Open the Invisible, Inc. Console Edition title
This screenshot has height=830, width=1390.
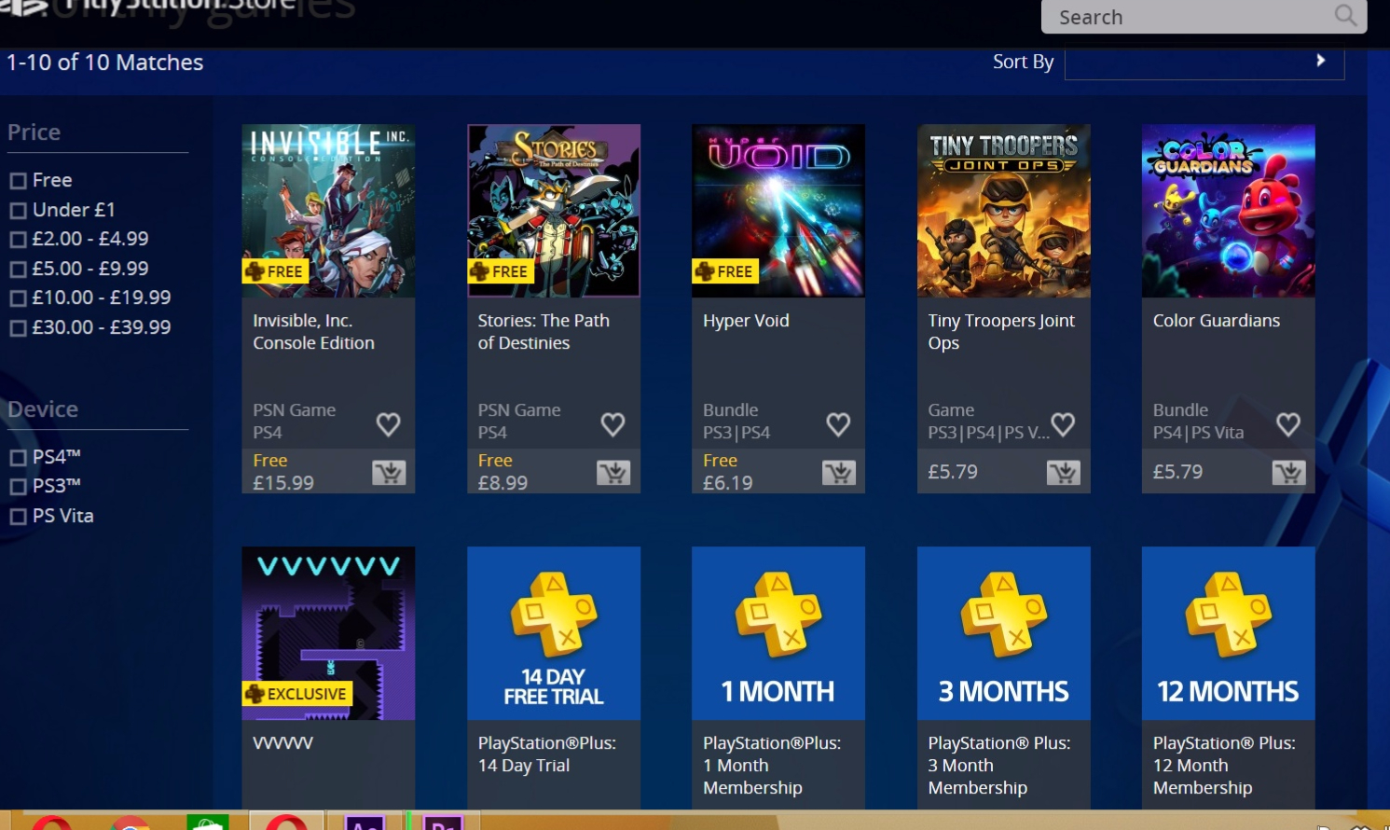314,332
